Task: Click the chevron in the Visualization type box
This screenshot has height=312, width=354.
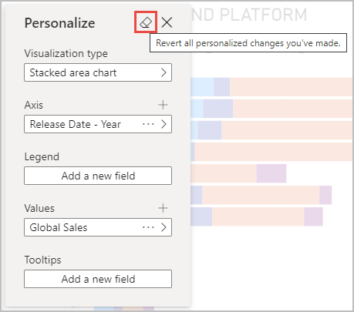Action: point(164,72)
